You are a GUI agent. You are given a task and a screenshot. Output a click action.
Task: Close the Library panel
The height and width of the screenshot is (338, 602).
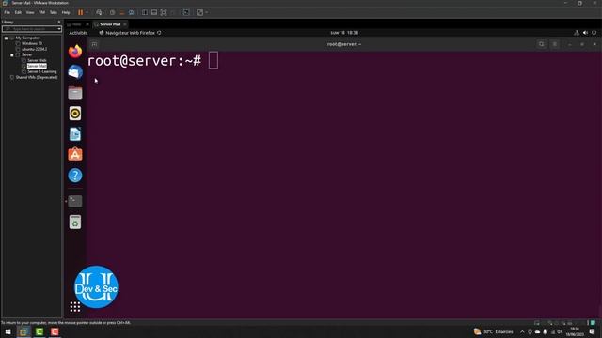point(58,22)
